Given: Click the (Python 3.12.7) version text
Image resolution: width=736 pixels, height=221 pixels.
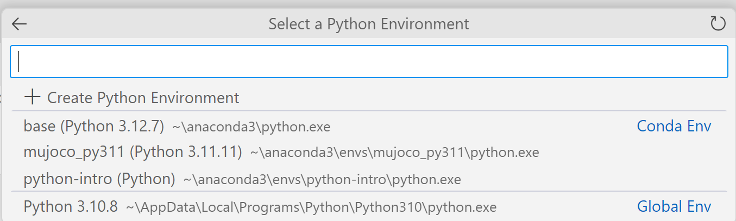Looking at the screenshot, I should [x=112, y=127].
